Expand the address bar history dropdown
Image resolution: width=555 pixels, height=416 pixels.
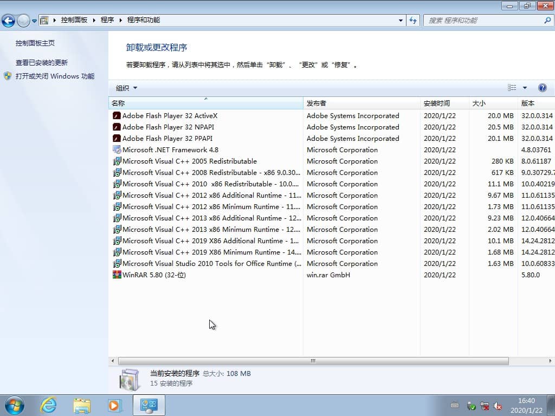click(401, 20)
